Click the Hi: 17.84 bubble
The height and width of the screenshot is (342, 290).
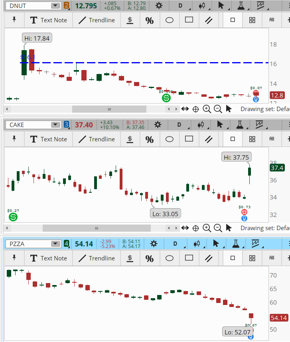37,38
